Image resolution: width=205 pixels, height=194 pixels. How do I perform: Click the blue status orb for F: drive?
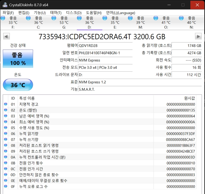click(x=3, y=18)
